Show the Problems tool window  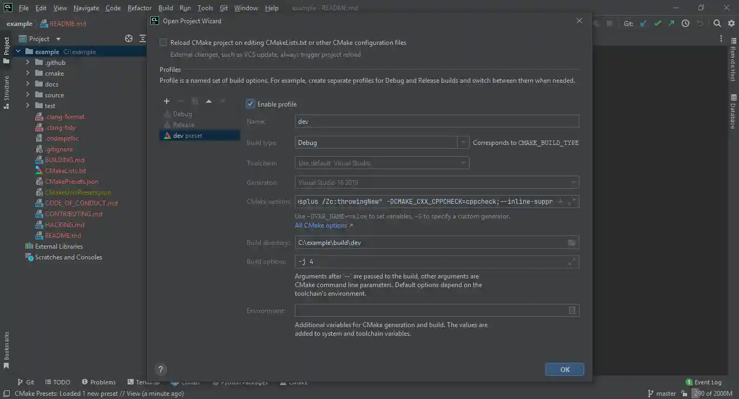point(98,382)
